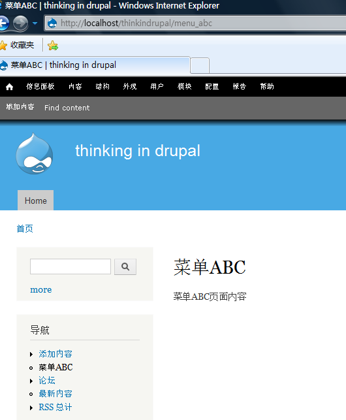Click inside the search text field

pyautogui.click(x=71, y=267)
